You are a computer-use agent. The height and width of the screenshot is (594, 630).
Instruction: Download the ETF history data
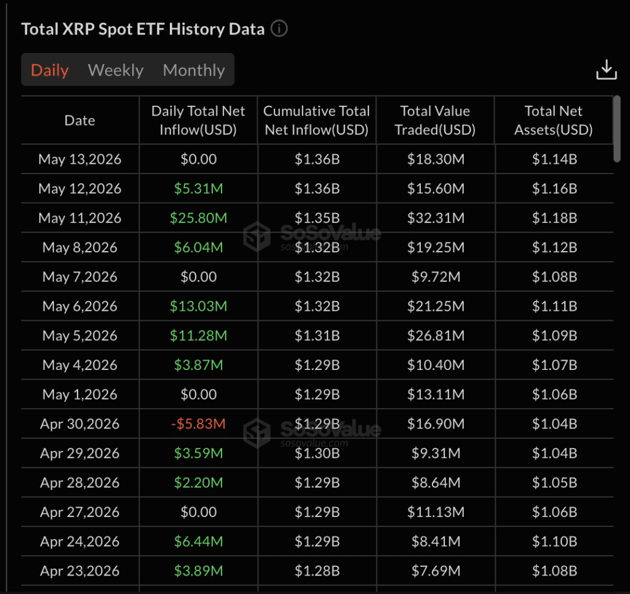[x=606, y=70]
